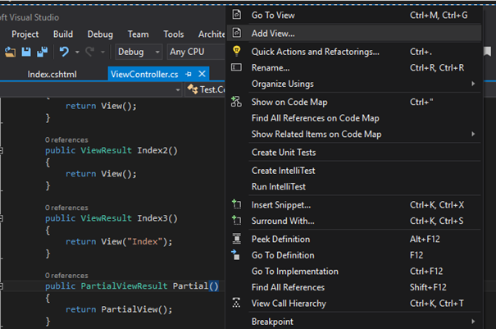The image size is (496, 329).
Task: Close the ViewController.cs tab
Action: pyautogui.click(x=202, y=74)
